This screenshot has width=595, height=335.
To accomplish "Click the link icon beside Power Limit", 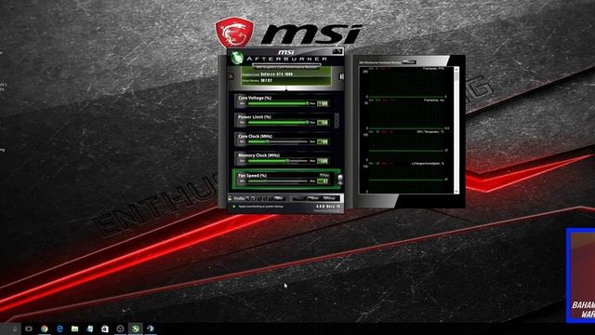I will [x=337, y=120].
